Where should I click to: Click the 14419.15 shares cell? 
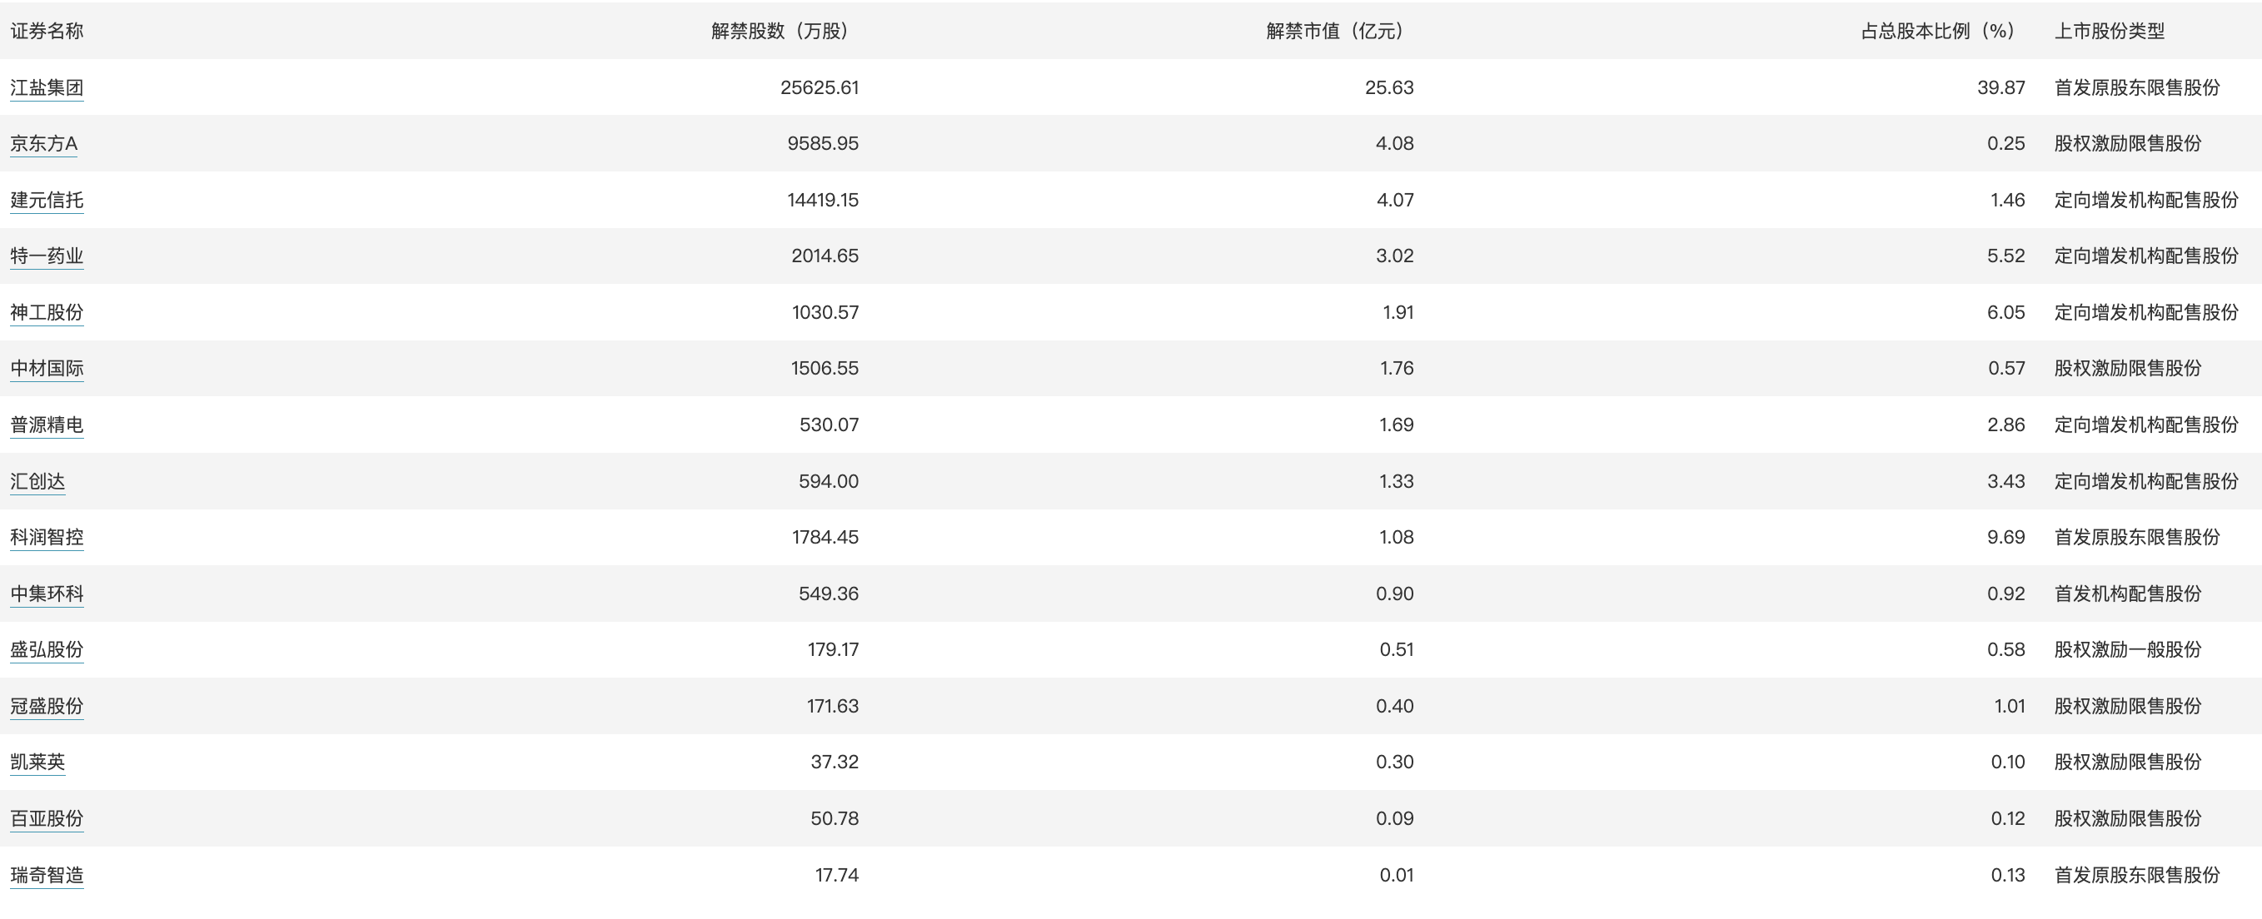tap(823, 200)
